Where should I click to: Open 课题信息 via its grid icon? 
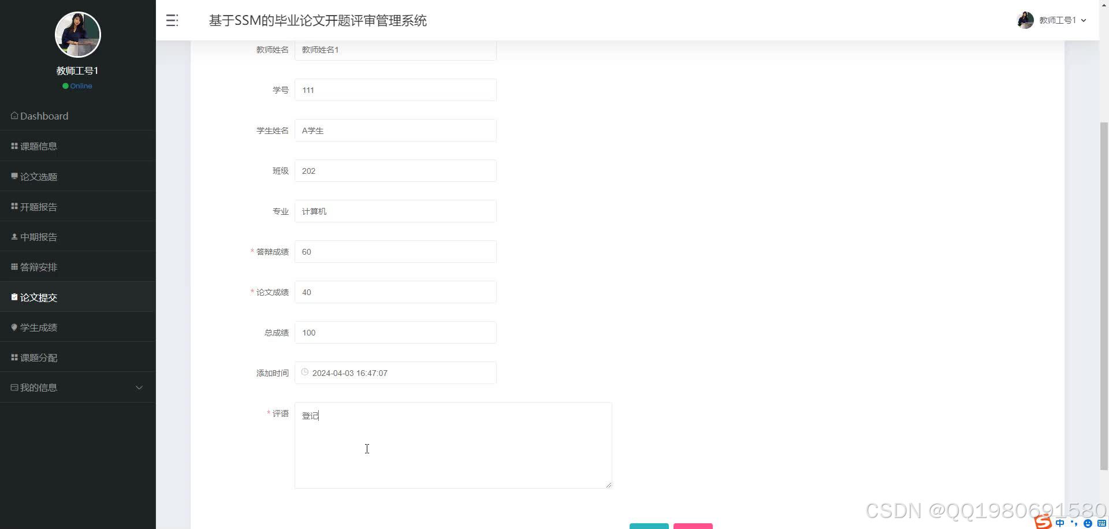(14, 146)
